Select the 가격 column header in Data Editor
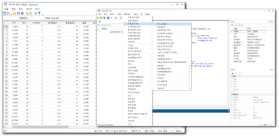The height and width of the screenshot is (137, 279). pyautogui.click(x=13, y=23)
